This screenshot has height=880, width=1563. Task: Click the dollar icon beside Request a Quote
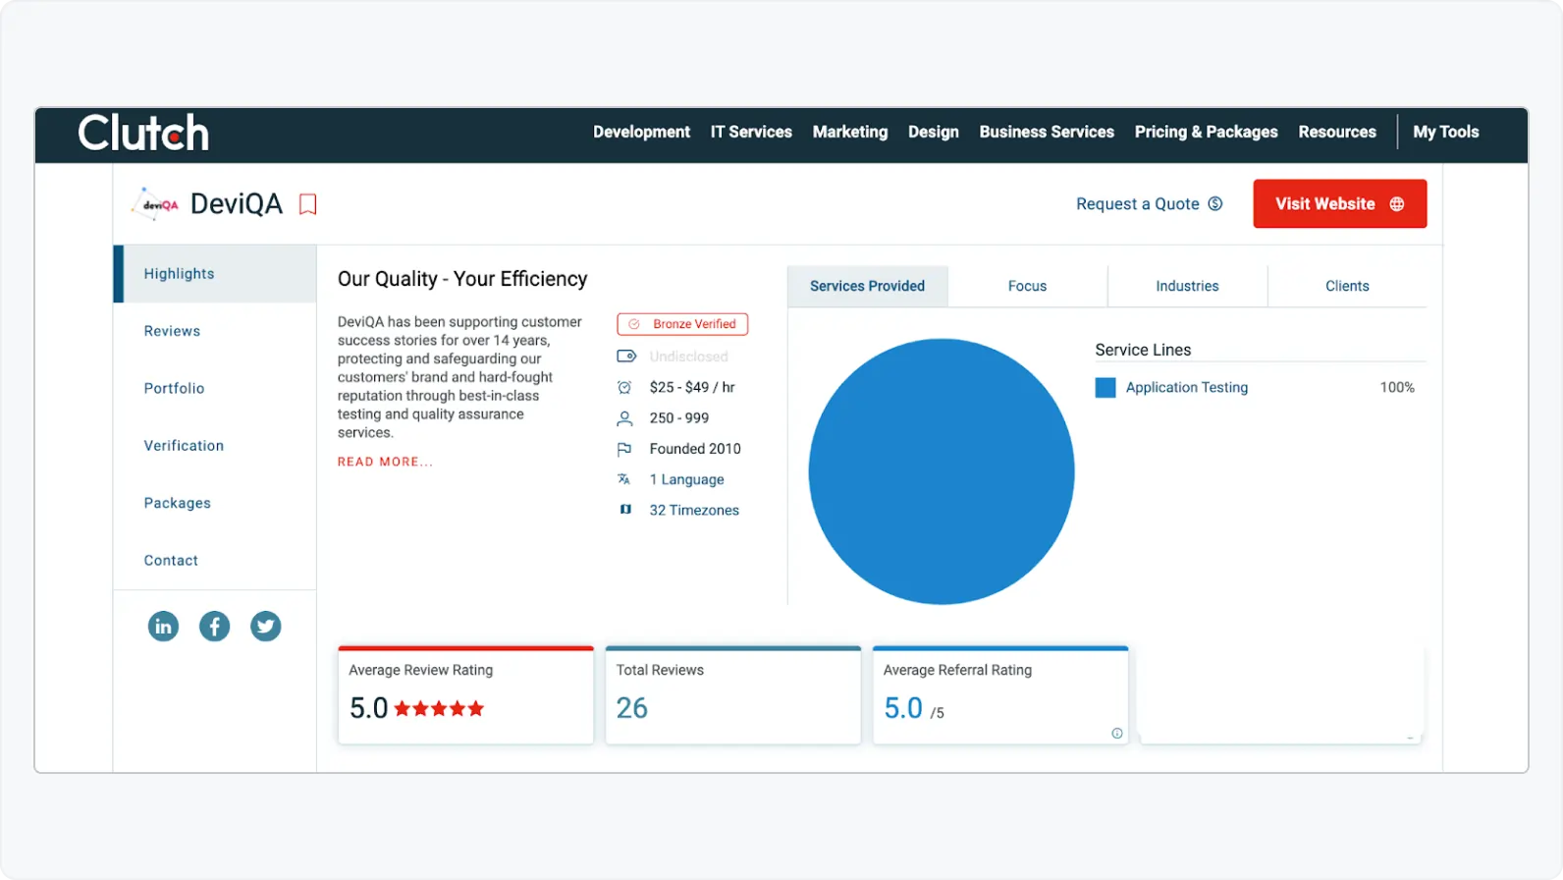pos(1214,204)
